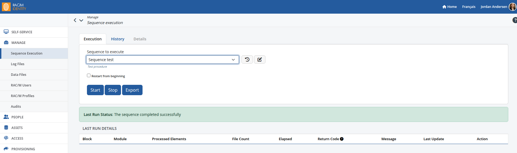Viewport: 517px width, 153px height.
Task: Click the RAC/M Identity logo
Action: click(14, 7)
